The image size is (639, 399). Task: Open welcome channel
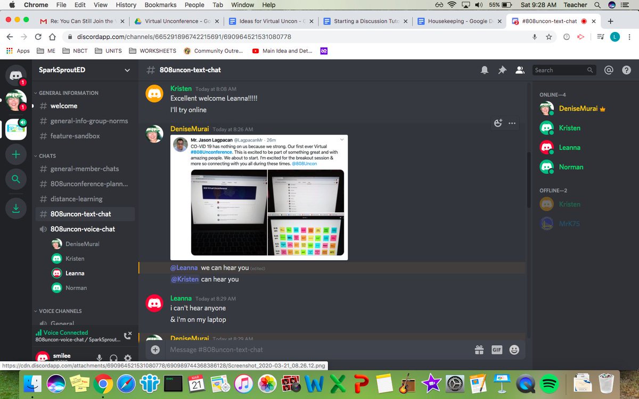tap(85, 106)
